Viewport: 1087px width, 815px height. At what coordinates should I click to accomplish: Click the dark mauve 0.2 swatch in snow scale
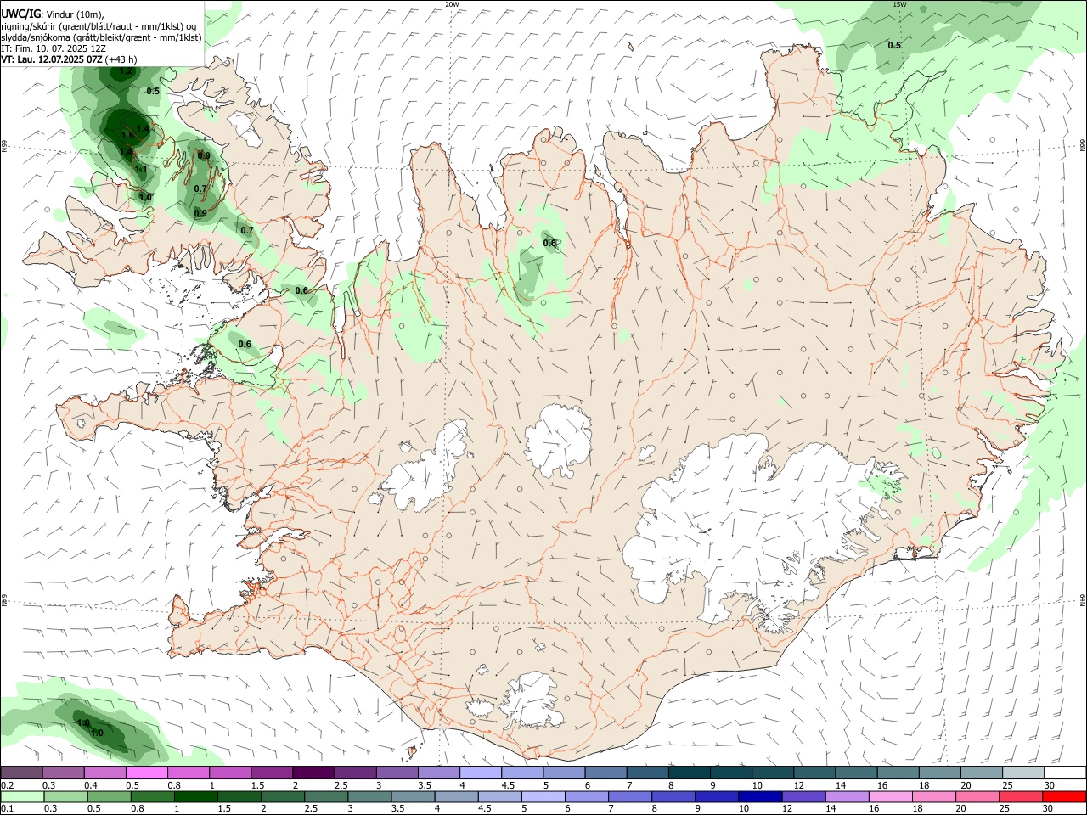pos(21,773)
